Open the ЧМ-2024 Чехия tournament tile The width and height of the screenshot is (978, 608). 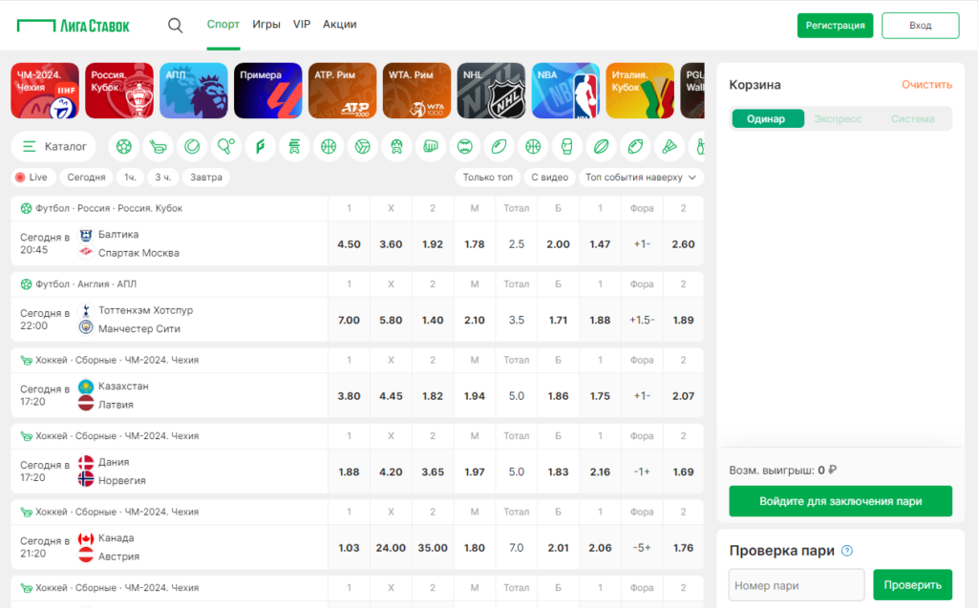(45, 91)
